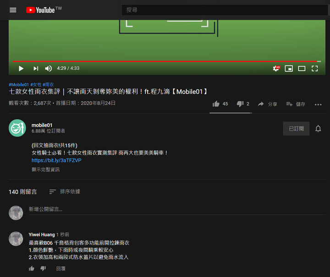Focus the 搜尋 search box
Viewport: 330px width, 277px height.
[x=224, y=10]
